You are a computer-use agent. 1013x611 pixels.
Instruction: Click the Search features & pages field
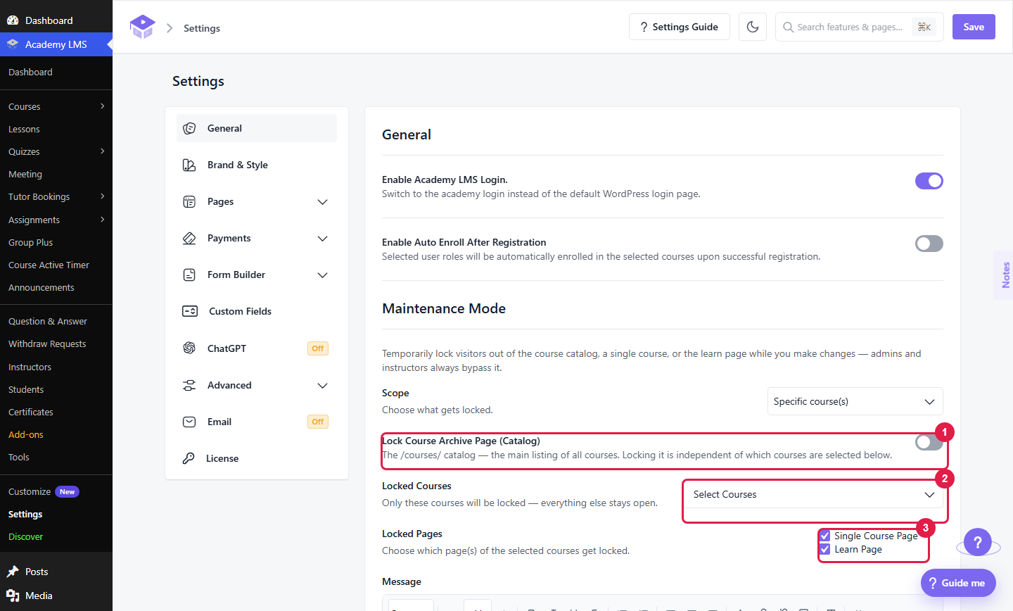point(859,27)
